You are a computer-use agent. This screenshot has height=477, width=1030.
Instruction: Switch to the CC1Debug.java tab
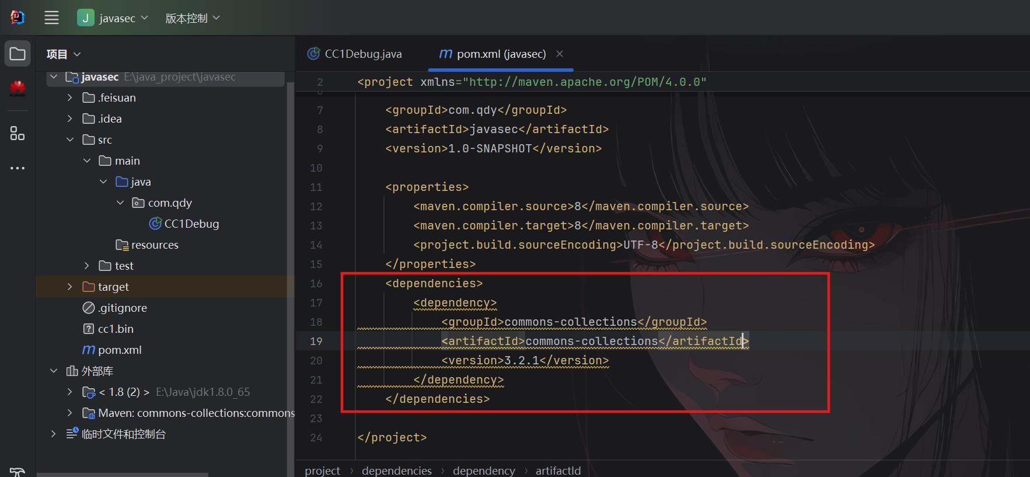pos(355,54)
